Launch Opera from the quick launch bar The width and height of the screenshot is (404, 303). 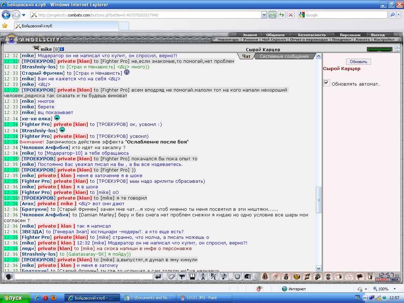pyautogui.click(x=46, y=298)
